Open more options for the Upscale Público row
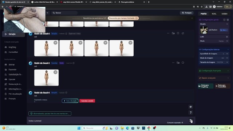 [x=173, y=63]
